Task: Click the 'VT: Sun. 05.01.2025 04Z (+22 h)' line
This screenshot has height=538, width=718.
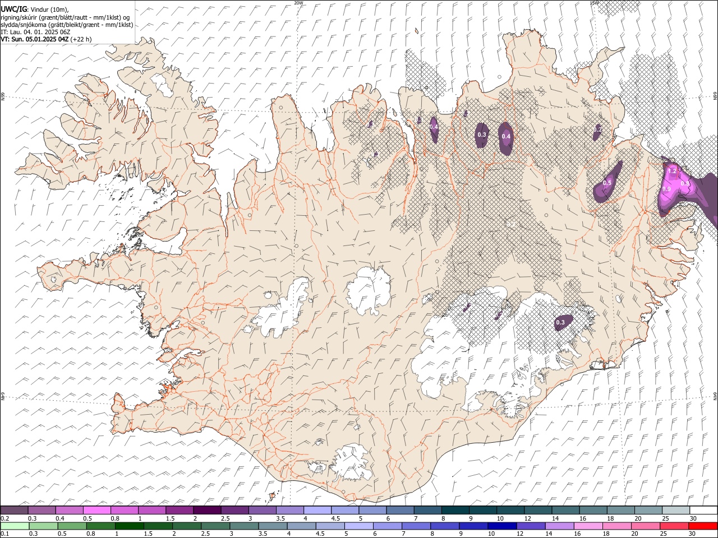Action: [x=46, y=39]
